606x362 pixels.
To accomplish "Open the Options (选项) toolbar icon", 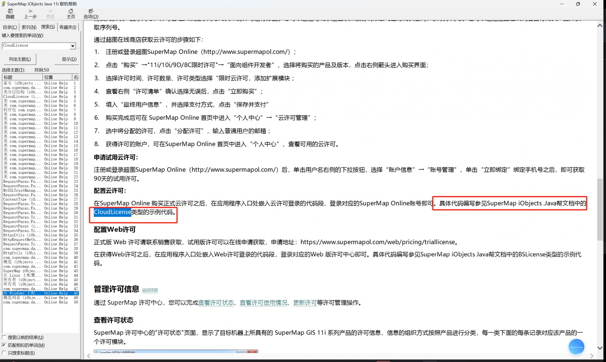I will pyautogui.click(x=91, y=14).
